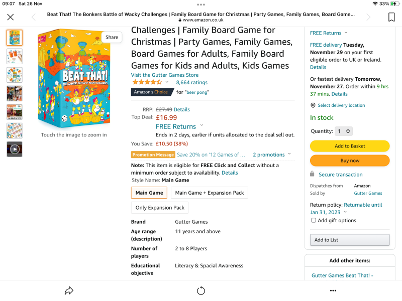Open the ellipsis more options menu

point(333,290)
